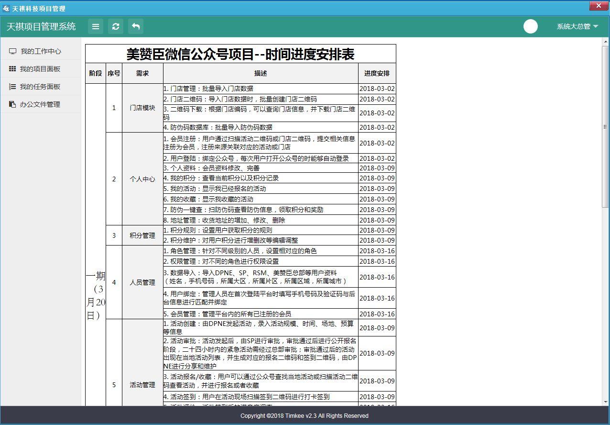Select the 活动管理 requirement cell
Image resolution: width=610 pixels, height=425 pixels.
pos(142,384)
